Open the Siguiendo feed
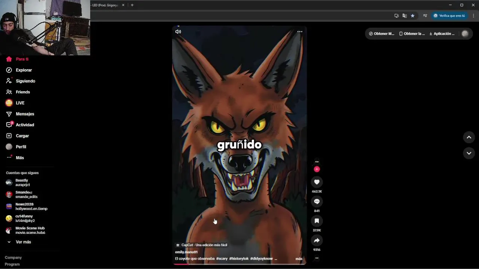479x269 pixels. [x=21, y=81]
